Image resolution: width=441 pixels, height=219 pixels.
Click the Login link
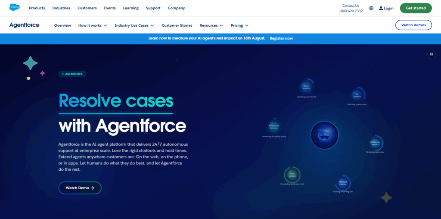386,8
